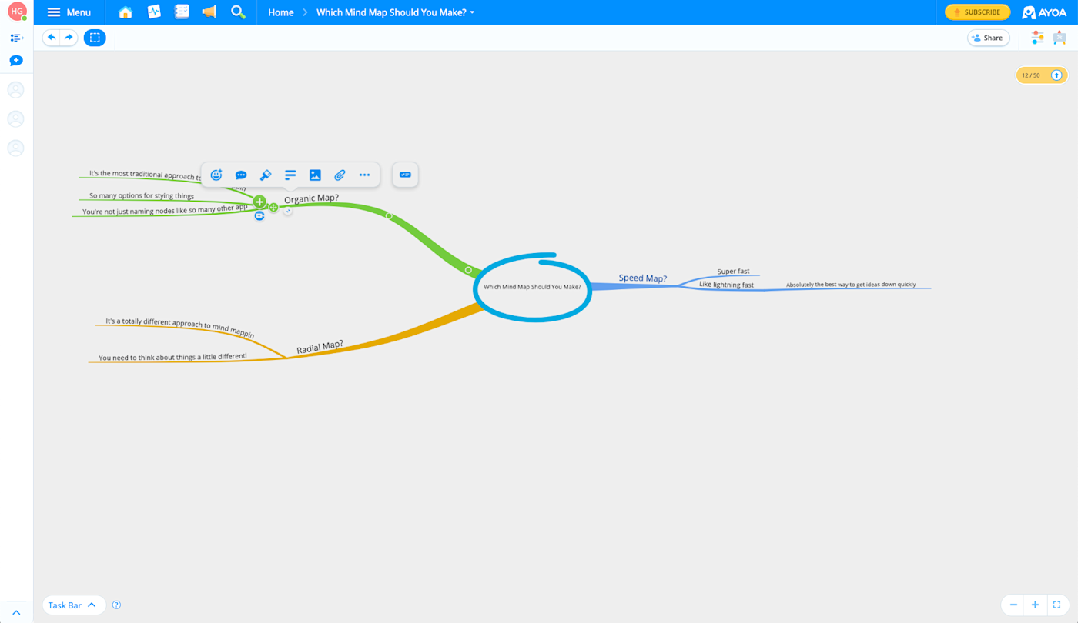Screen dimensions: 1078x623
Task: Undo the last action
Action: (52, 38)
